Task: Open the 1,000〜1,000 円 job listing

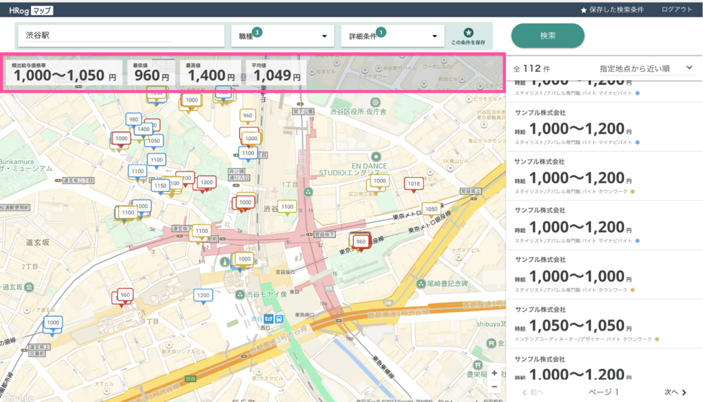Action: point(604,274)
